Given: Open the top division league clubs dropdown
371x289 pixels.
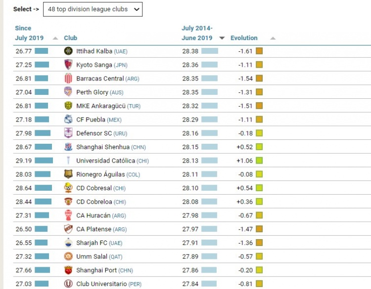Looking at the screenshot, I should click(93, 9).
